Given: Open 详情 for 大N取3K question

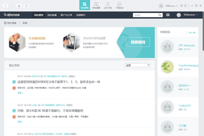Looking at the screenshot, I should click(20, 122).
